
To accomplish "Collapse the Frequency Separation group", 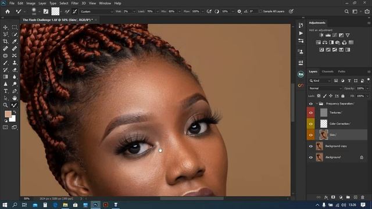I will click(x=316, y=104).
